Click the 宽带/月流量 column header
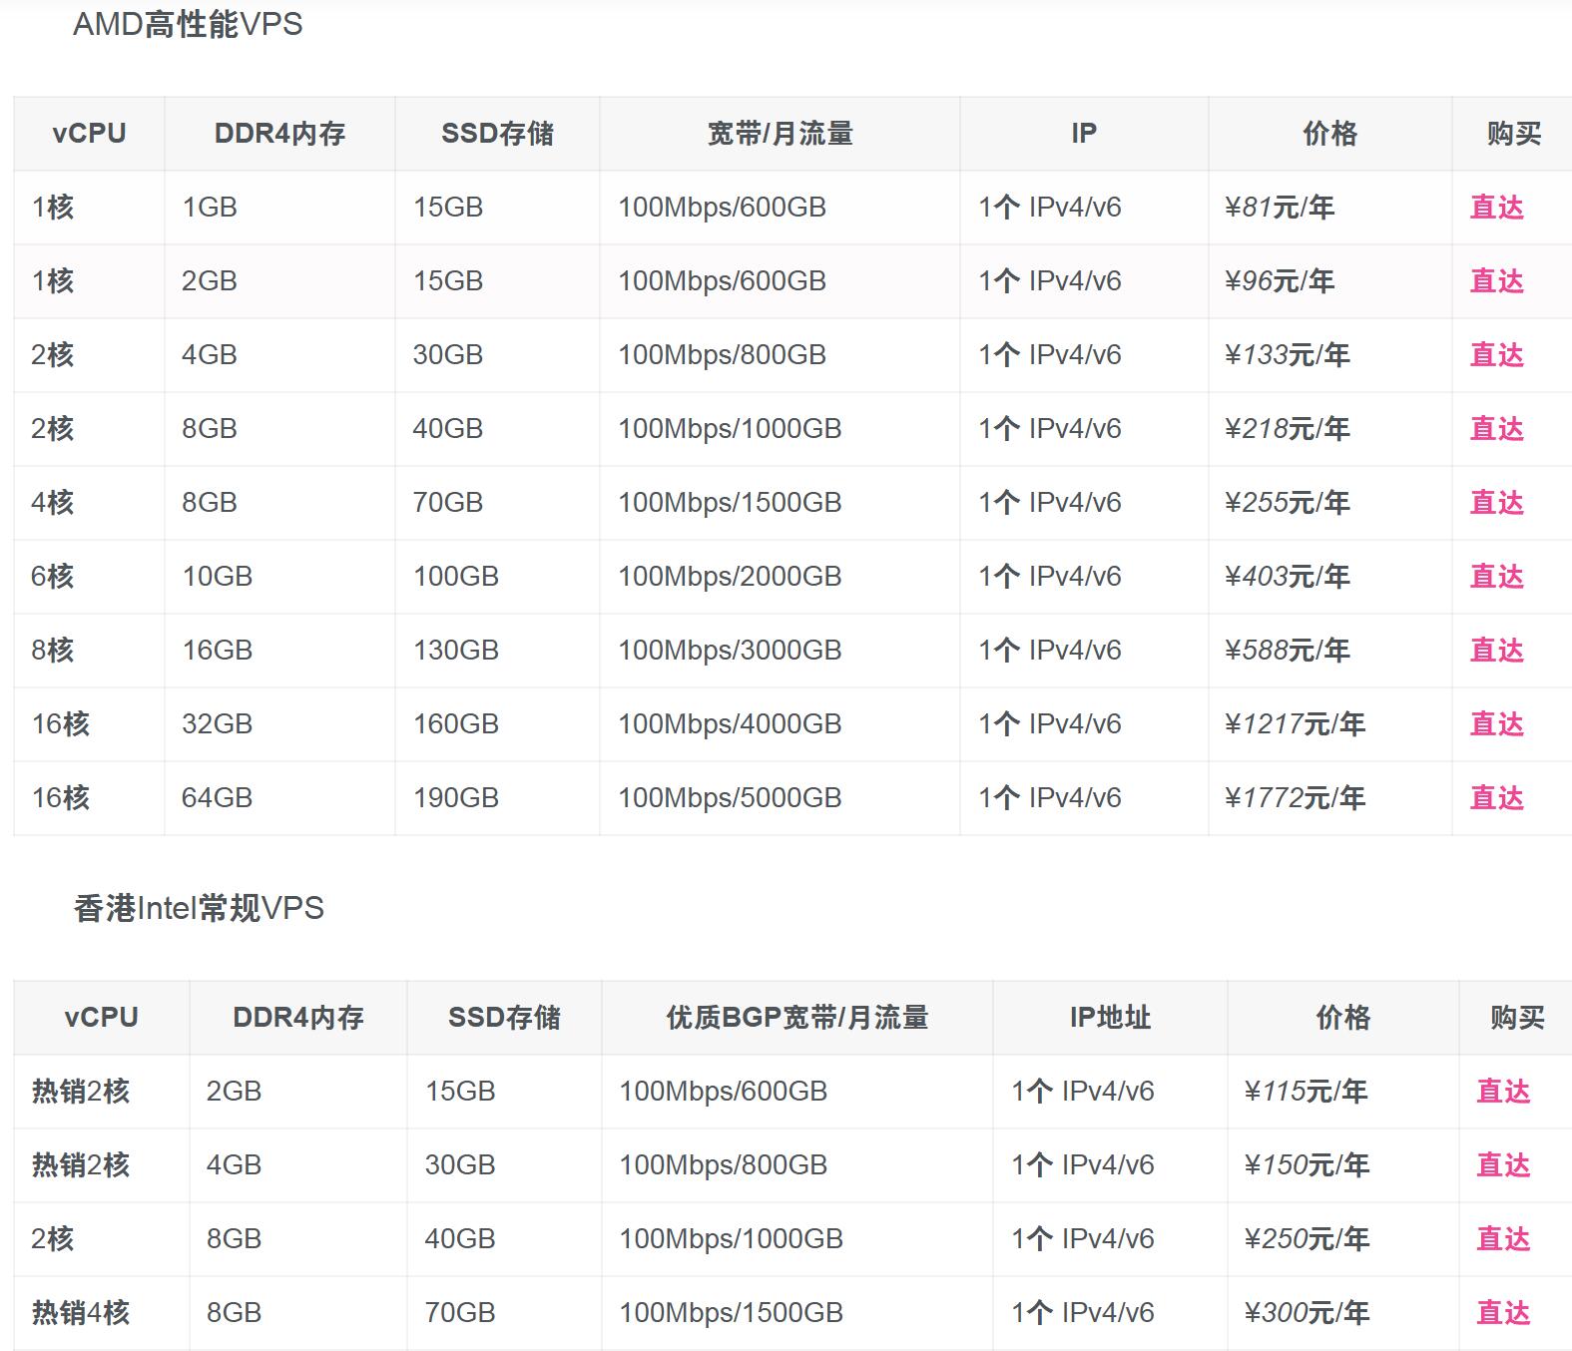Viewport: 1572px width, 1351px height. tap(780, 134)
